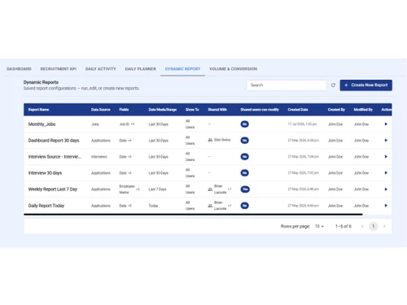Image resolution: width=407 pixels, height=305 pixels.
Task: Click the No badge for Daily Report Today
Action: tap(244, 206)
